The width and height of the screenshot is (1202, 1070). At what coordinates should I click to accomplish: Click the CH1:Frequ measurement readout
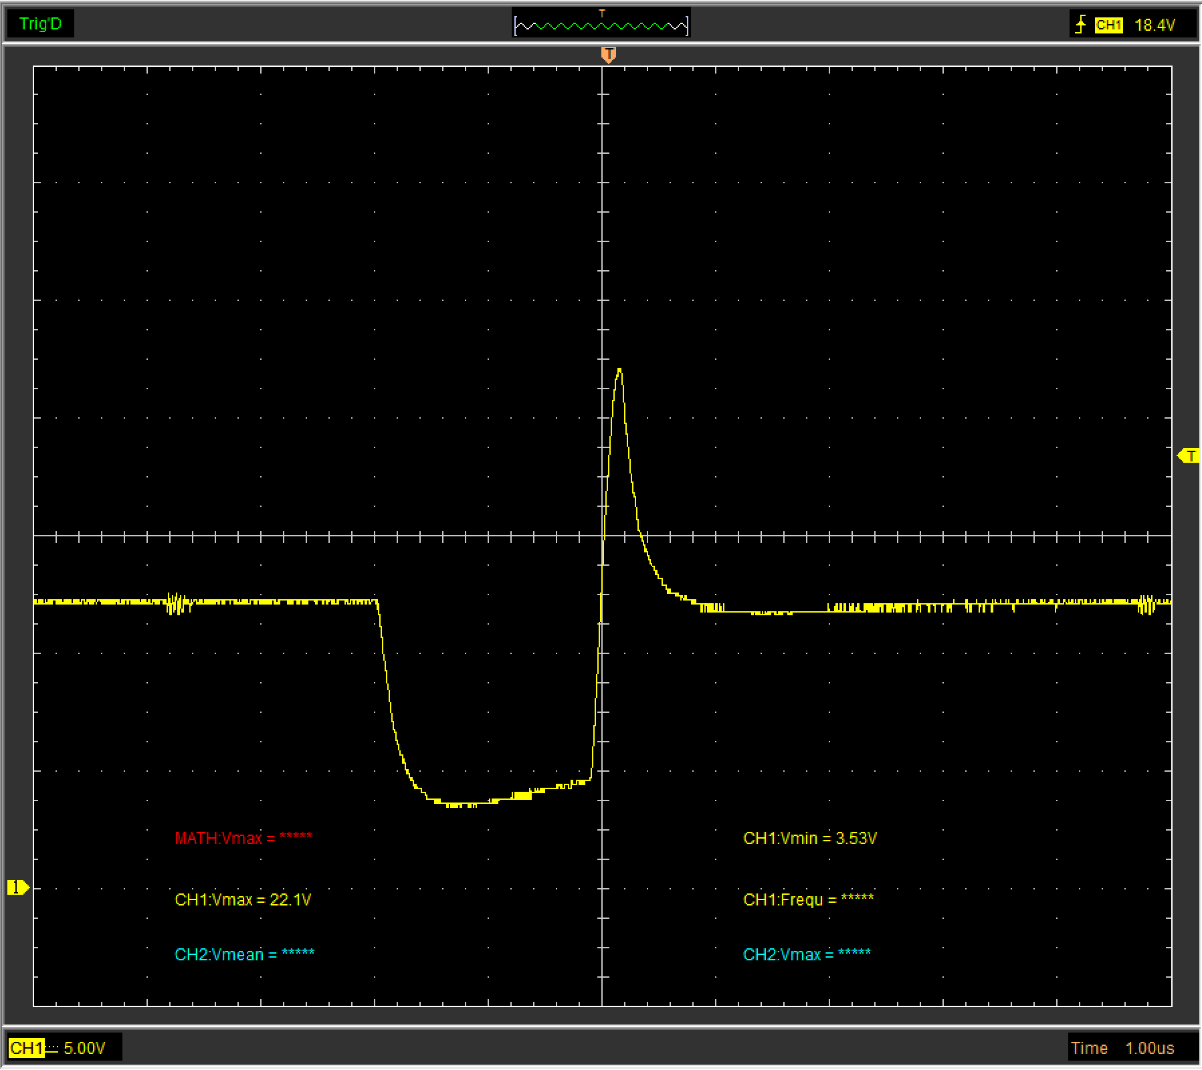pos(808,899)
